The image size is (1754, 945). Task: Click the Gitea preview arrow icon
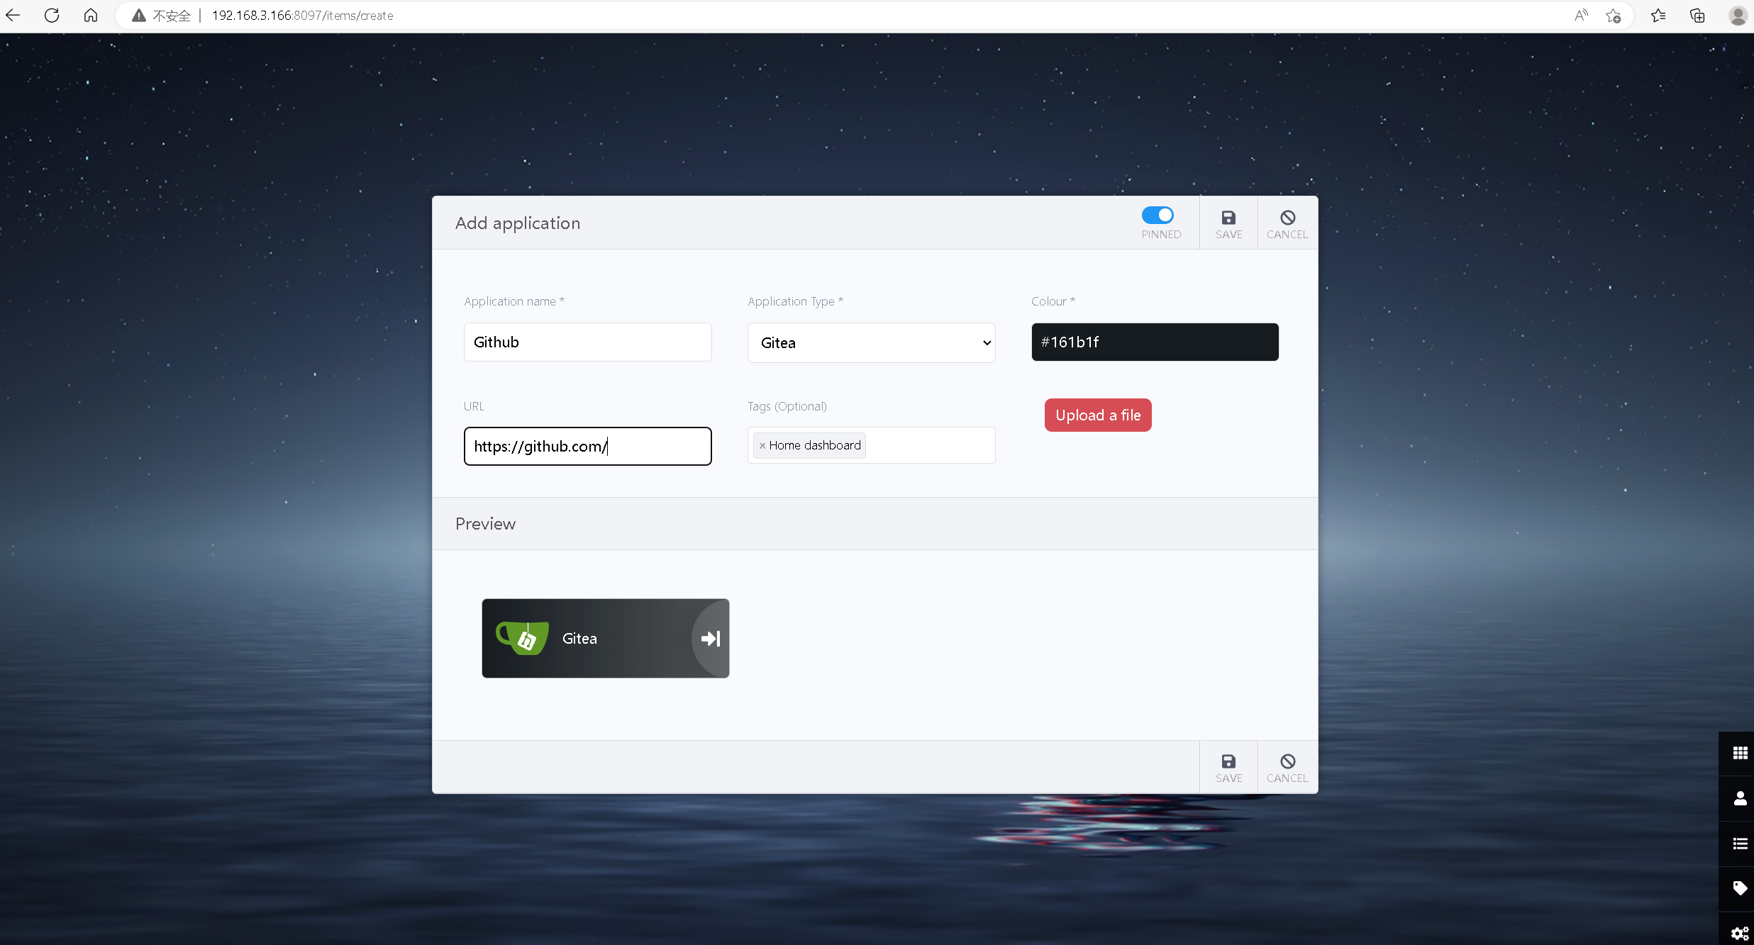tap(710, 639)
